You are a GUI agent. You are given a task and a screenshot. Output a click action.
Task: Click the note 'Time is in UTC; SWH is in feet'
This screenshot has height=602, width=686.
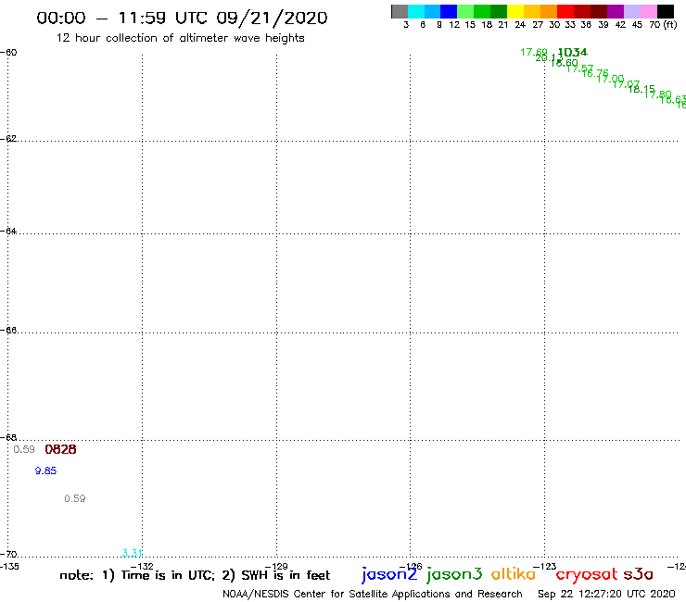(x=195, y=575)
